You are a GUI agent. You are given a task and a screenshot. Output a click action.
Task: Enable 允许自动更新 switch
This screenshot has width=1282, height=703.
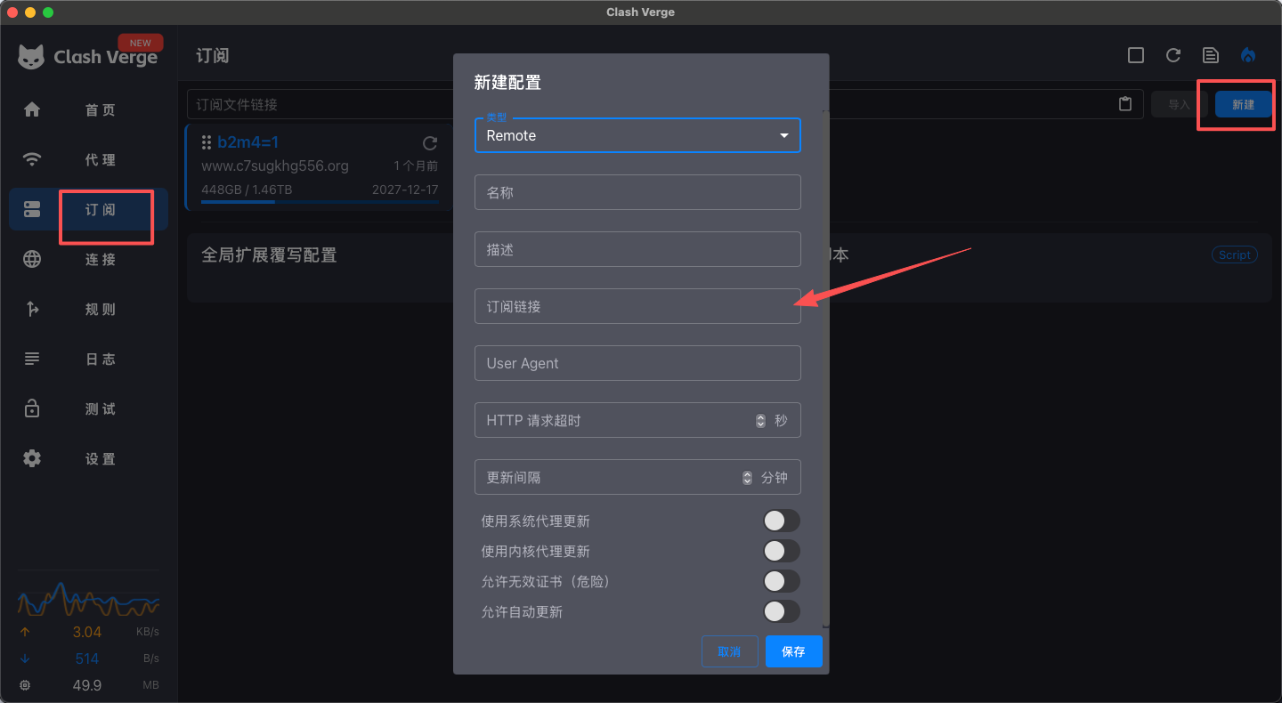point(781,611)
